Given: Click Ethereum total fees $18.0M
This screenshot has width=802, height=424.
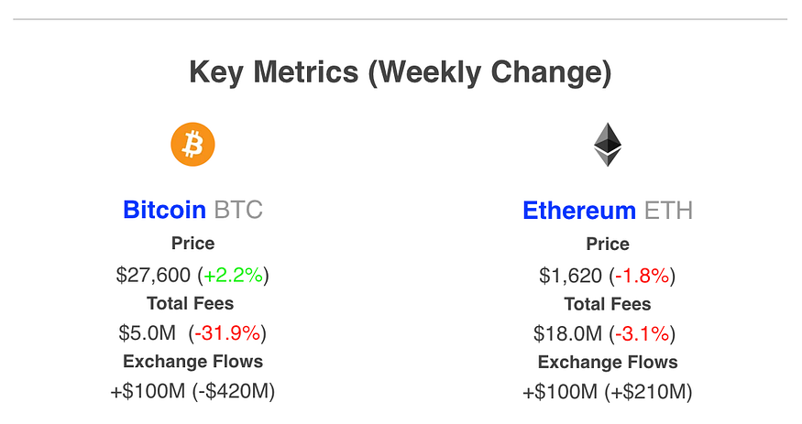Looking at the screenshot, I should pos(567,333).
